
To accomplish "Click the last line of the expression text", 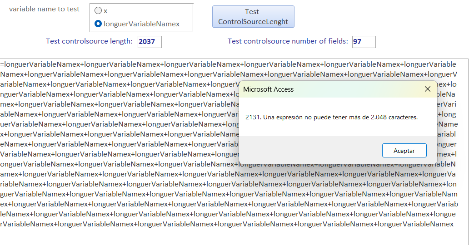I will pyautogui.click(x=227, y=224).
